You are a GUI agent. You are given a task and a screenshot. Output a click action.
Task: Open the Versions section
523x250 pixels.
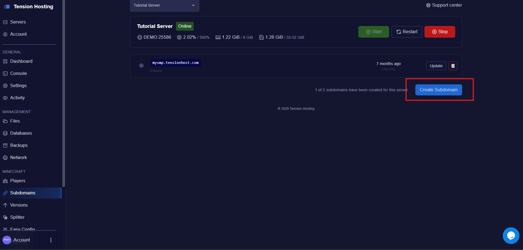pyautogui.click(x=5, y=205)
